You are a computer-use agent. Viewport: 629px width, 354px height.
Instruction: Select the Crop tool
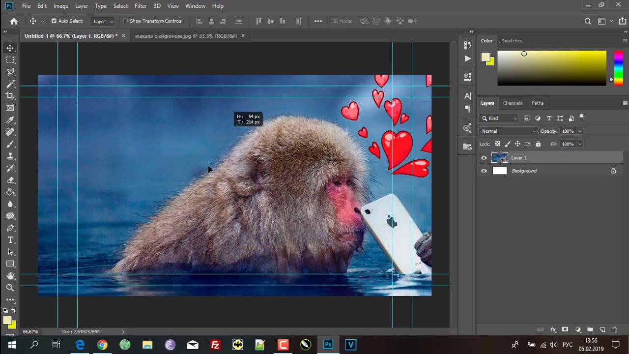click(x=10, y=96)
